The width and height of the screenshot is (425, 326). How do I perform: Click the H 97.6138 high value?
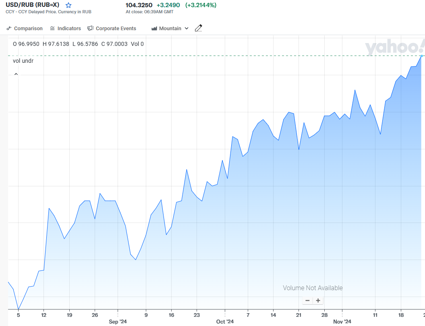[x=56, y=44]
